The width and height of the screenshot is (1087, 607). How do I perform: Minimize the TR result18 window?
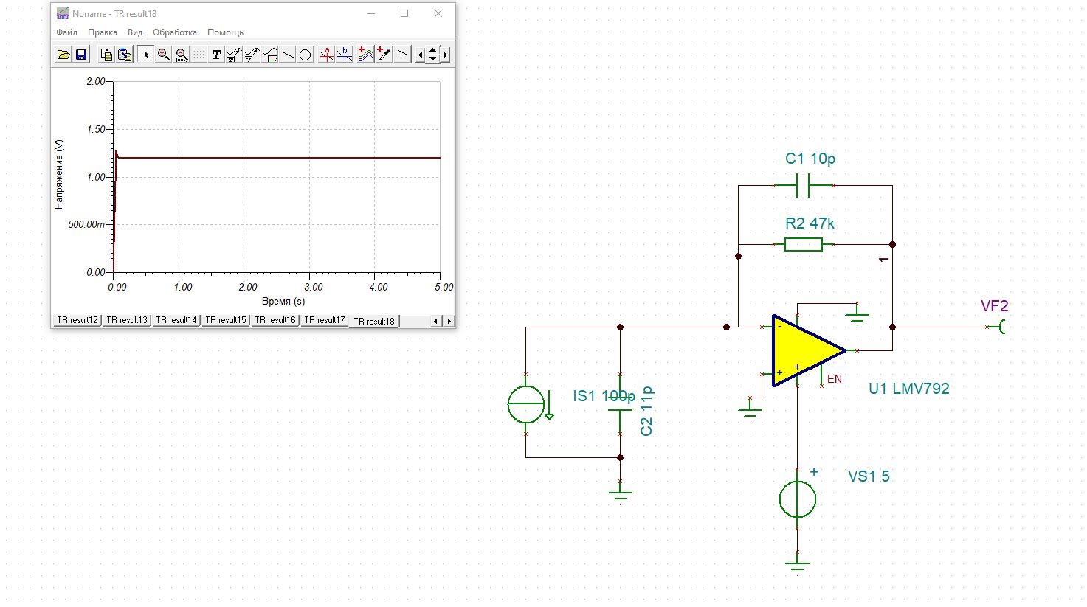click(370, 13)
